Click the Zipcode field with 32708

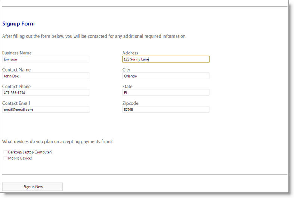click(x=165, y=110)
